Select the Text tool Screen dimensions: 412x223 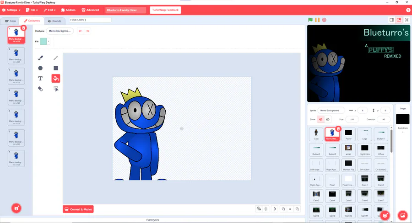tap(40, 79)
